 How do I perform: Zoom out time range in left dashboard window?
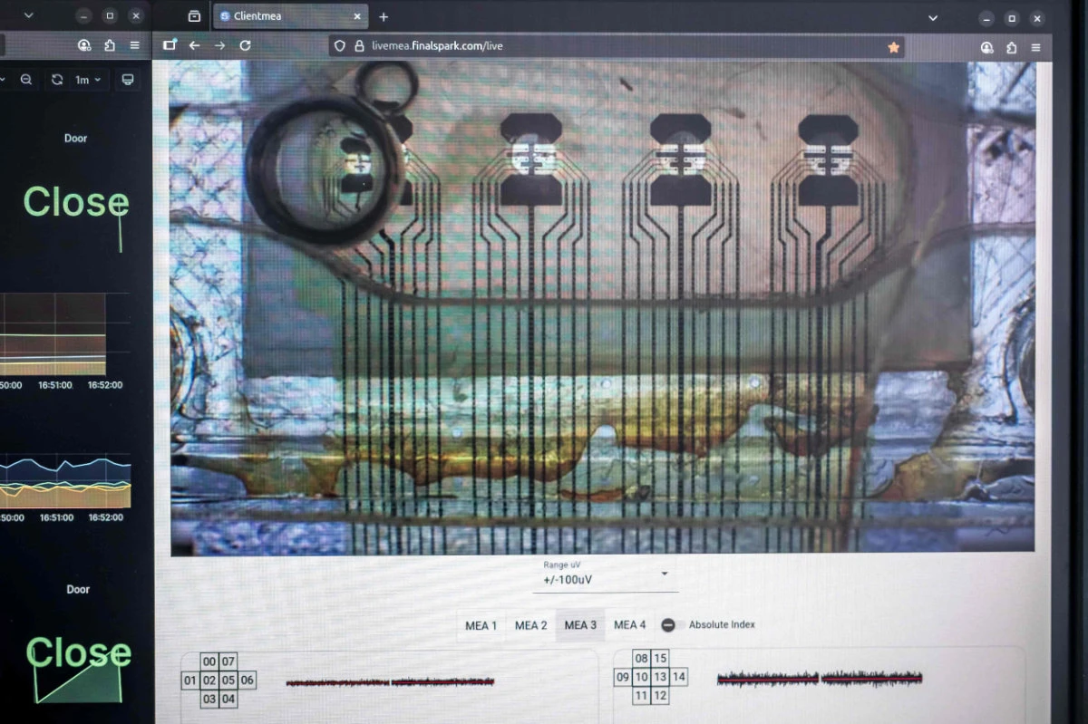point(26,80)
